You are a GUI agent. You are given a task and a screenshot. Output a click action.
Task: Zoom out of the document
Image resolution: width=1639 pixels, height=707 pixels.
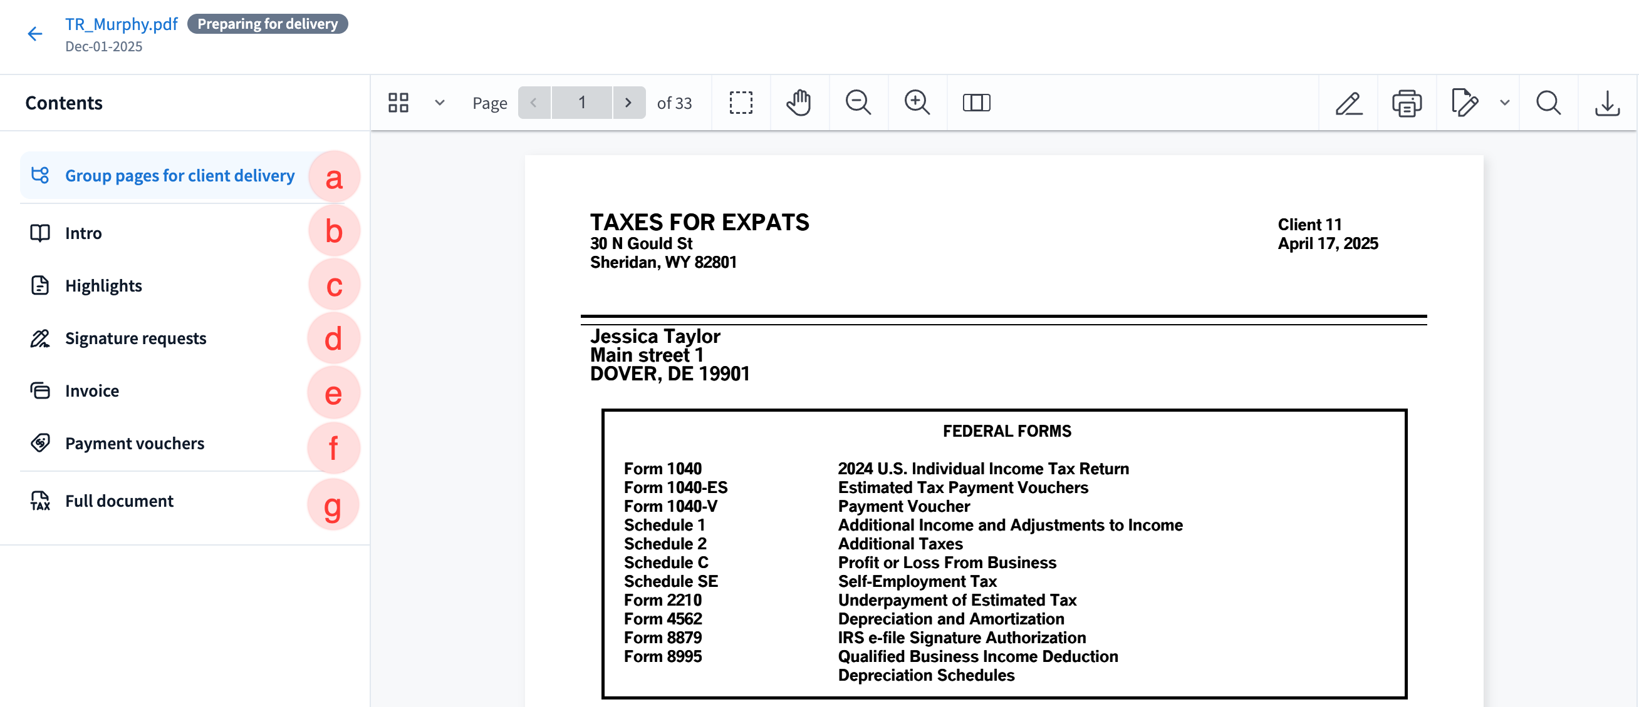[x=858, y=103]
